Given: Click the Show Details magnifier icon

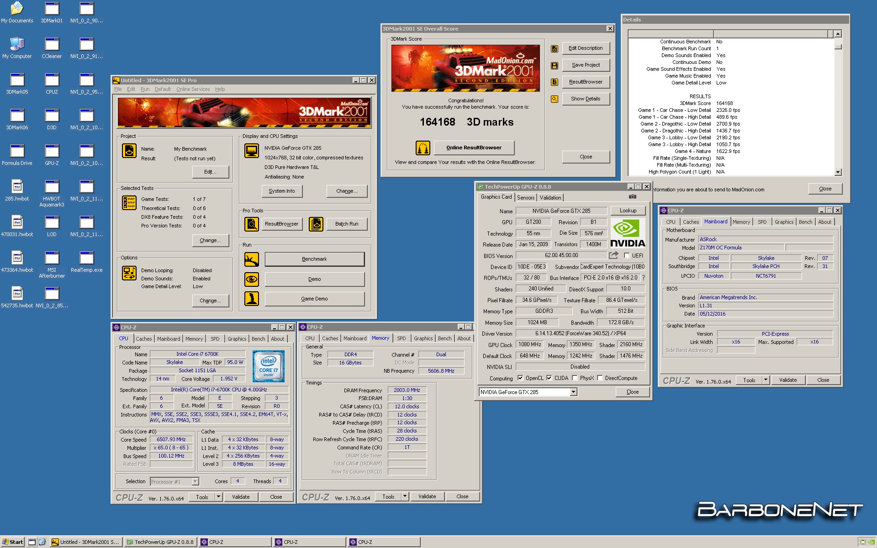Looking at the screenshot, I should [x=554, y=99].
